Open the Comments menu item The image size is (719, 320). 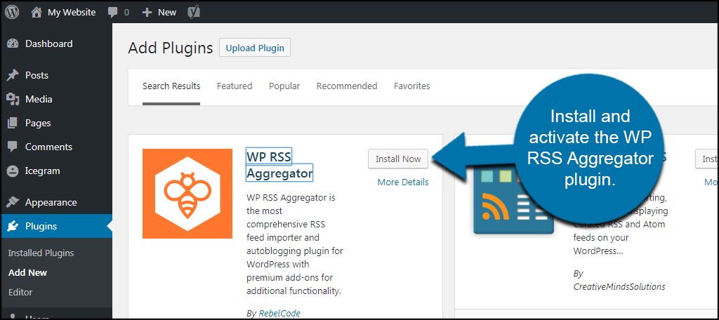[48, 147]
